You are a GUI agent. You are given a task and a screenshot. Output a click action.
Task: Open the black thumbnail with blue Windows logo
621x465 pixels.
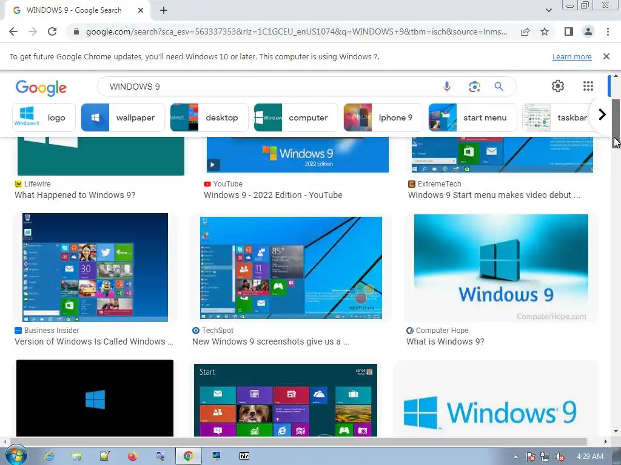coord(95,398)
